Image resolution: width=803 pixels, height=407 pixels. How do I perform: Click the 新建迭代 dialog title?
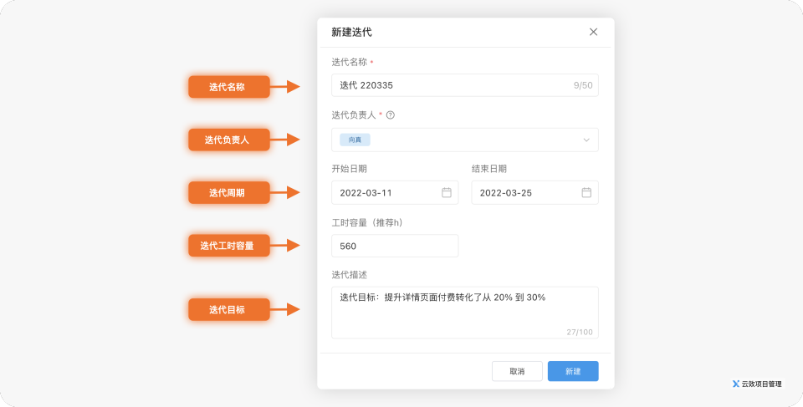[351, 33]
